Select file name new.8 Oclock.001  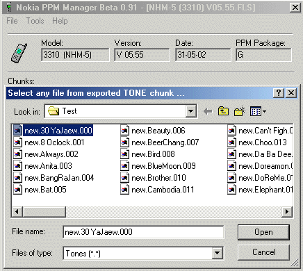pyautogui.click(x=54, y=142)
